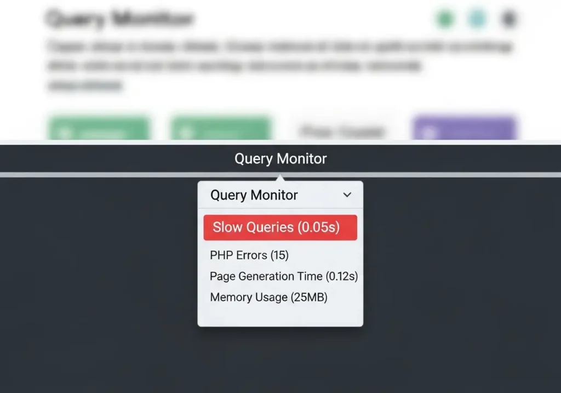Open the Page Generation Time (0.12s) item
This screenshot has height=393, width=561.
[283, 276]
